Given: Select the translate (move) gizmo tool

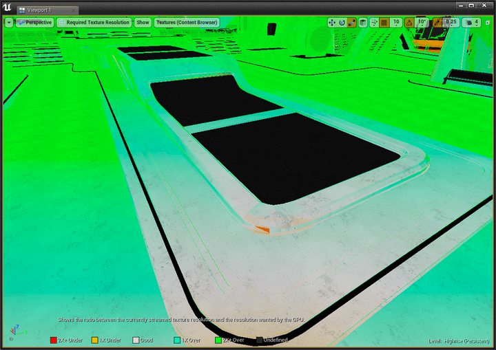Looking at the screenshot, I should click(332, 23).
